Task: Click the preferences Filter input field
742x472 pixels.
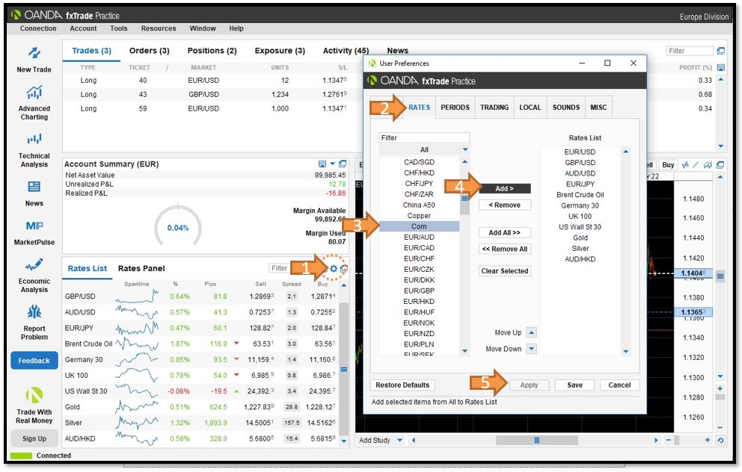Action: point(424,137)
